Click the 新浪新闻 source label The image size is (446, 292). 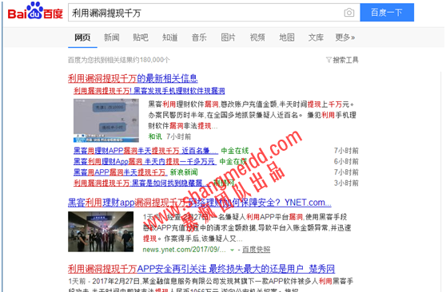[x=184, y=172]
